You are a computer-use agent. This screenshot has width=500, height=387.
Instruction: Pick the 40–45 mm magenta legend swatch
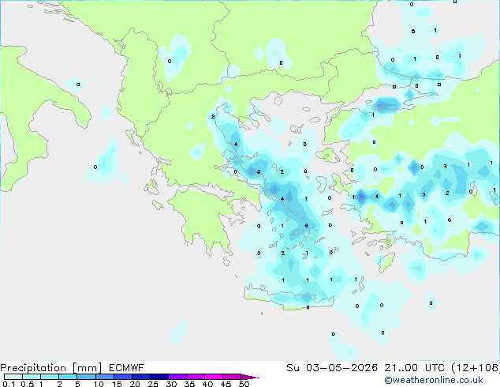(214, 377)
